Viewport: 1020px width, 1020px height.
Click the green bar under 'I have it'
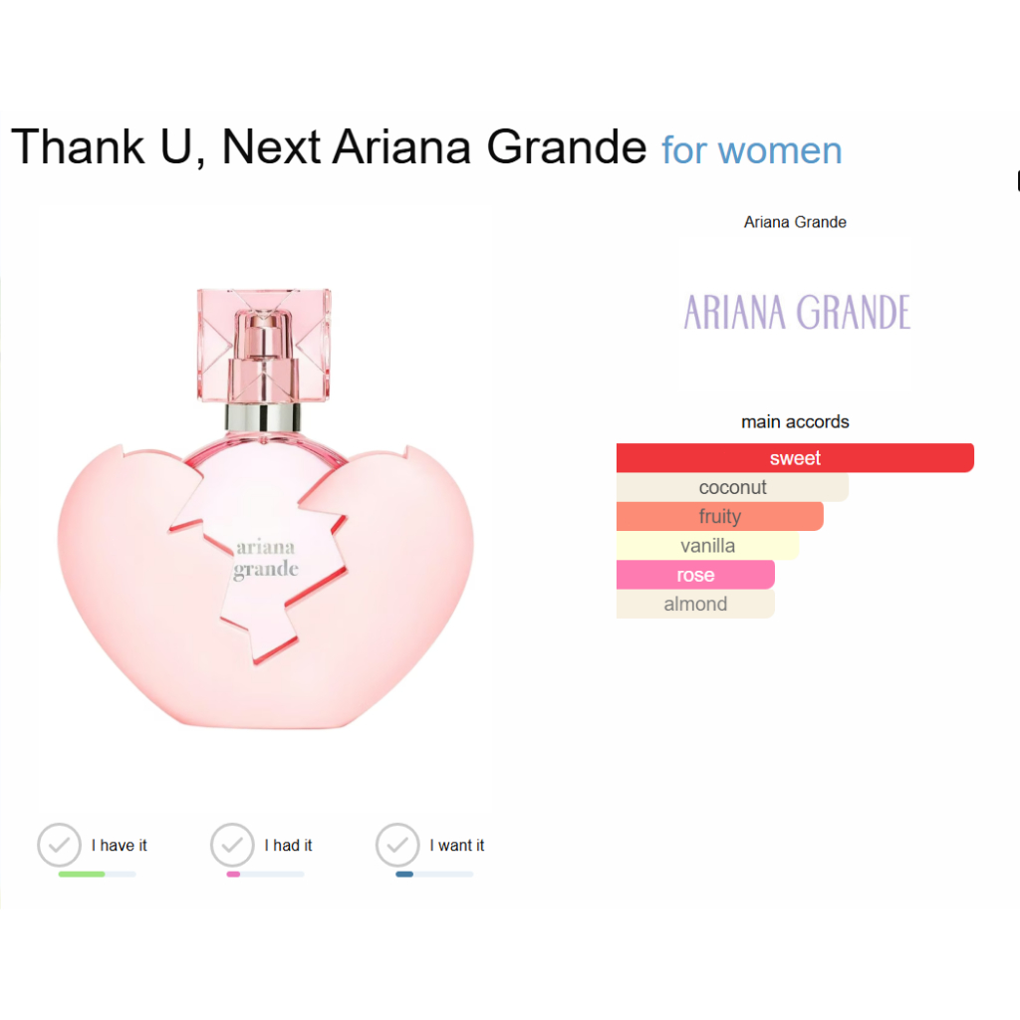tap(82, 874)
